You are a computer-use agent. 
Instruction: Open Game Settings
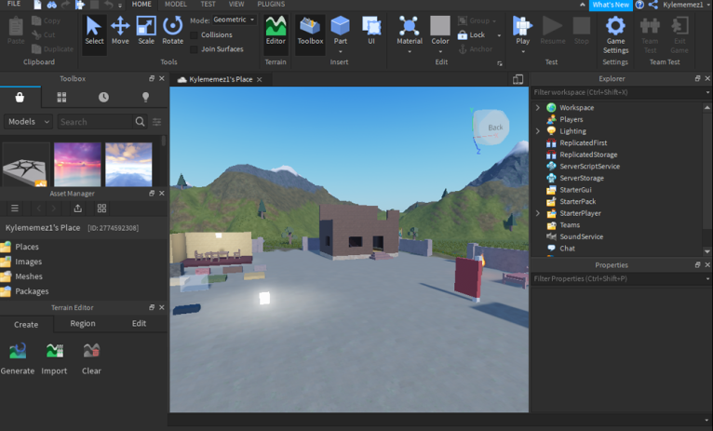tap(615, 34)
